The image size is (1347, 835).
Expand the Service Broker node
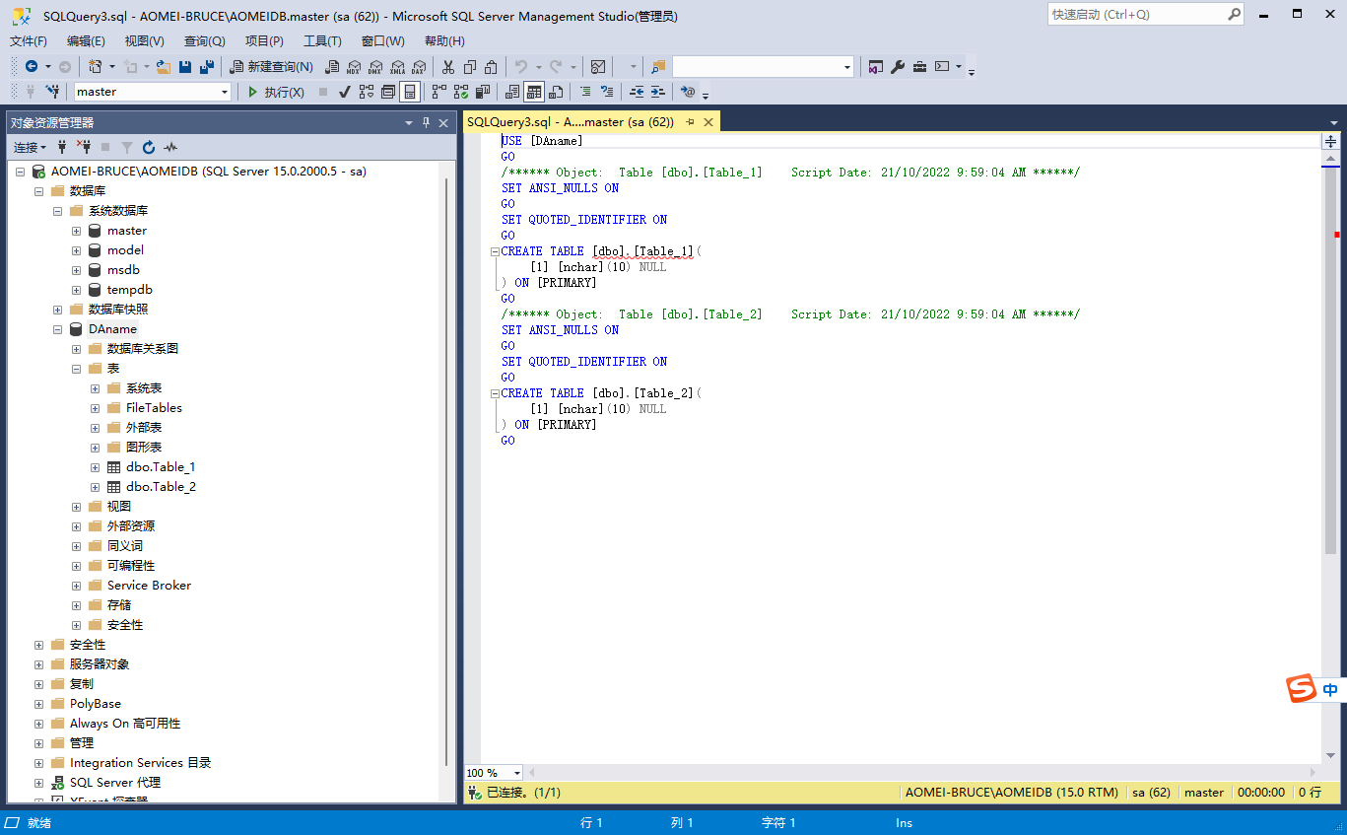[x=76, y=586]
